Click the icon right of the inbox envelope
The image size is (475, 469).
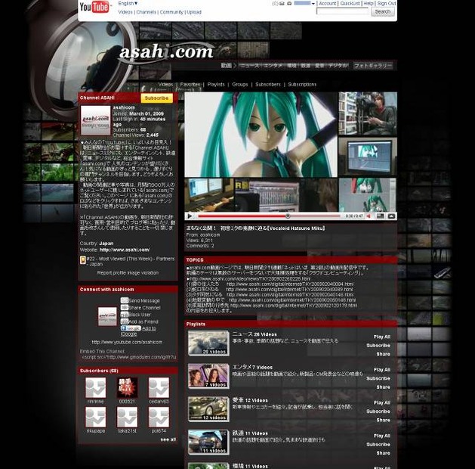coord(289,4)
